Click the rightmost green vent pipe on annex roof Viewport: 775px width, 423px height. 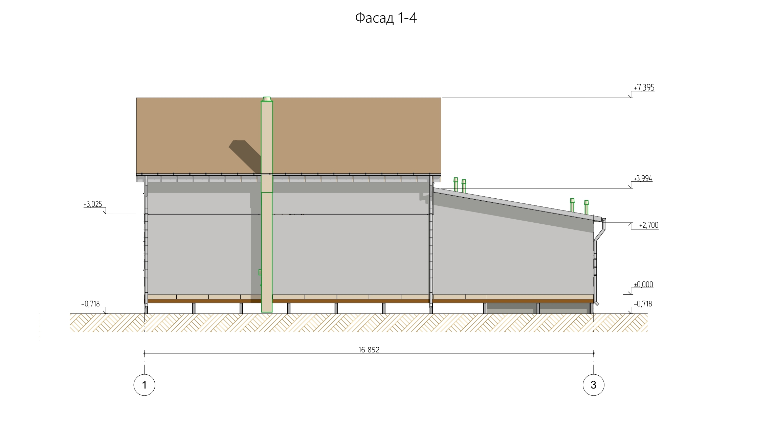pyautogui.click(x=586, y=207)
